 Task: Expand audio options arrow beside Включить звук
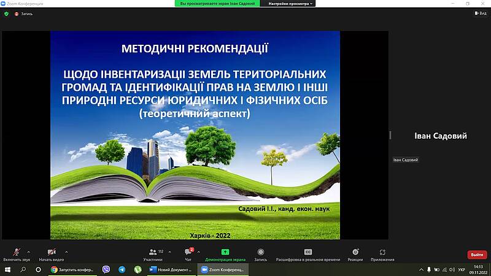pyautogui.click(x=28, y=252)
